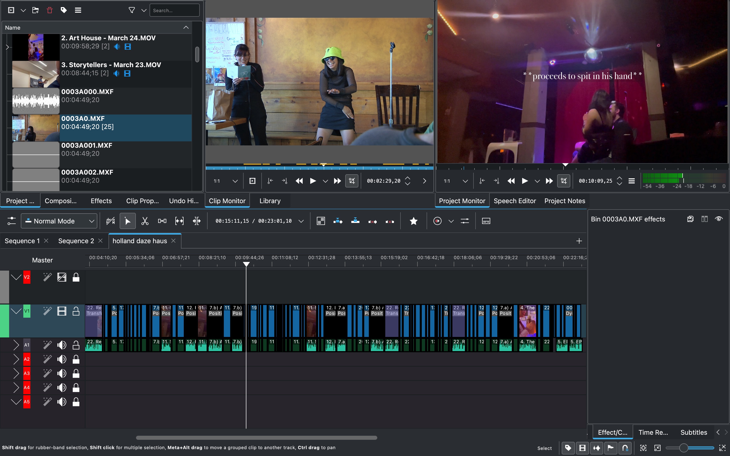730x456 pixels.
Task: Open clip monitor 1:1 zoom dropdown
Action: pyautogui.click(x=235, y=181)
